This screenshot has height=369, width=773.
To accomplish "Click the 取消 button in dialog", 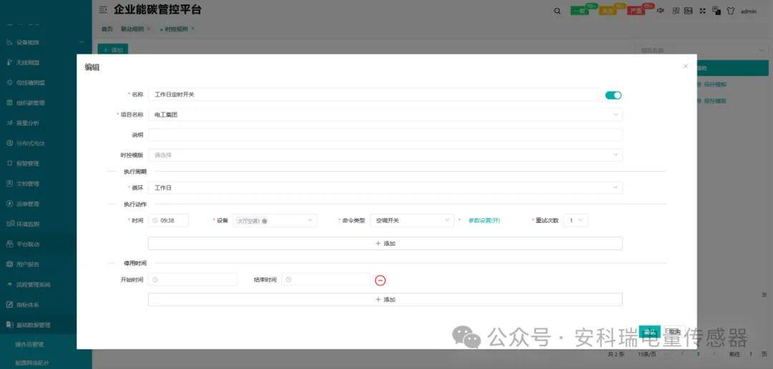I will (674, 332).
